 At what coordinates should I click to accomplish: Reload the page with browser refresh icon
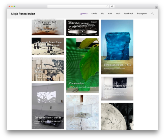coord(107,6)
